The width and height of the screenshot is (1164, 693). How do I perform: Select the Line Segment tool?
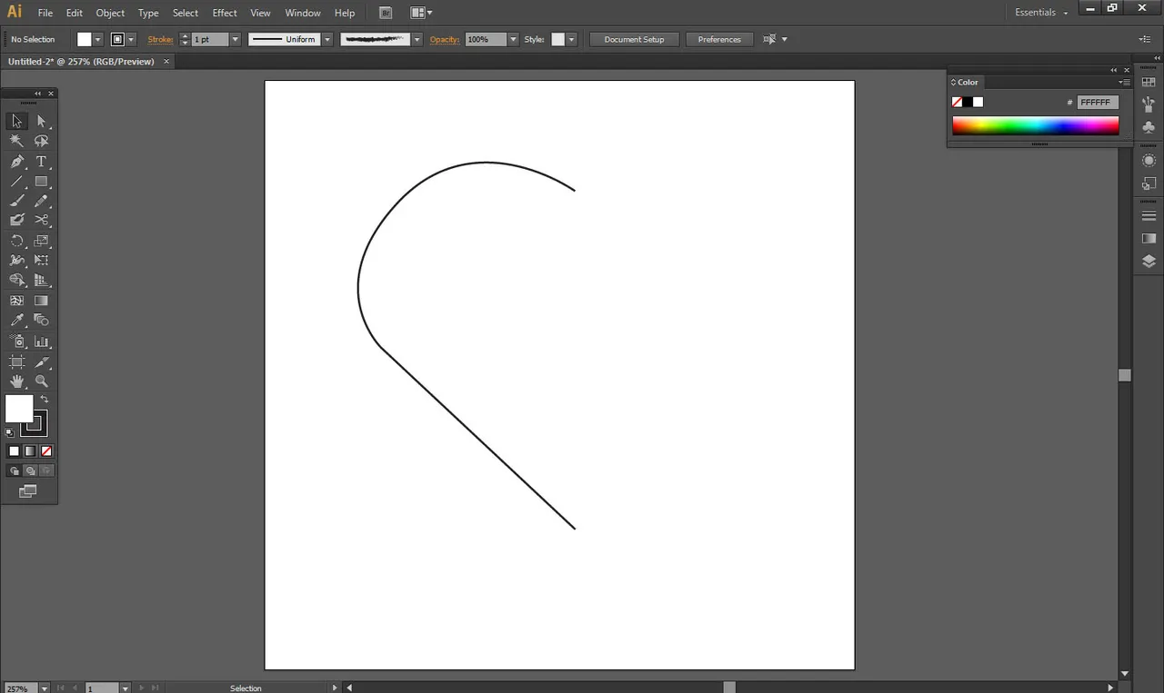16,182
